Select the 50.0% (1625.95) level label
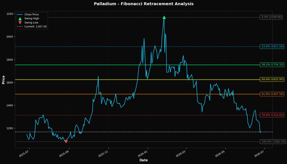 272,79
